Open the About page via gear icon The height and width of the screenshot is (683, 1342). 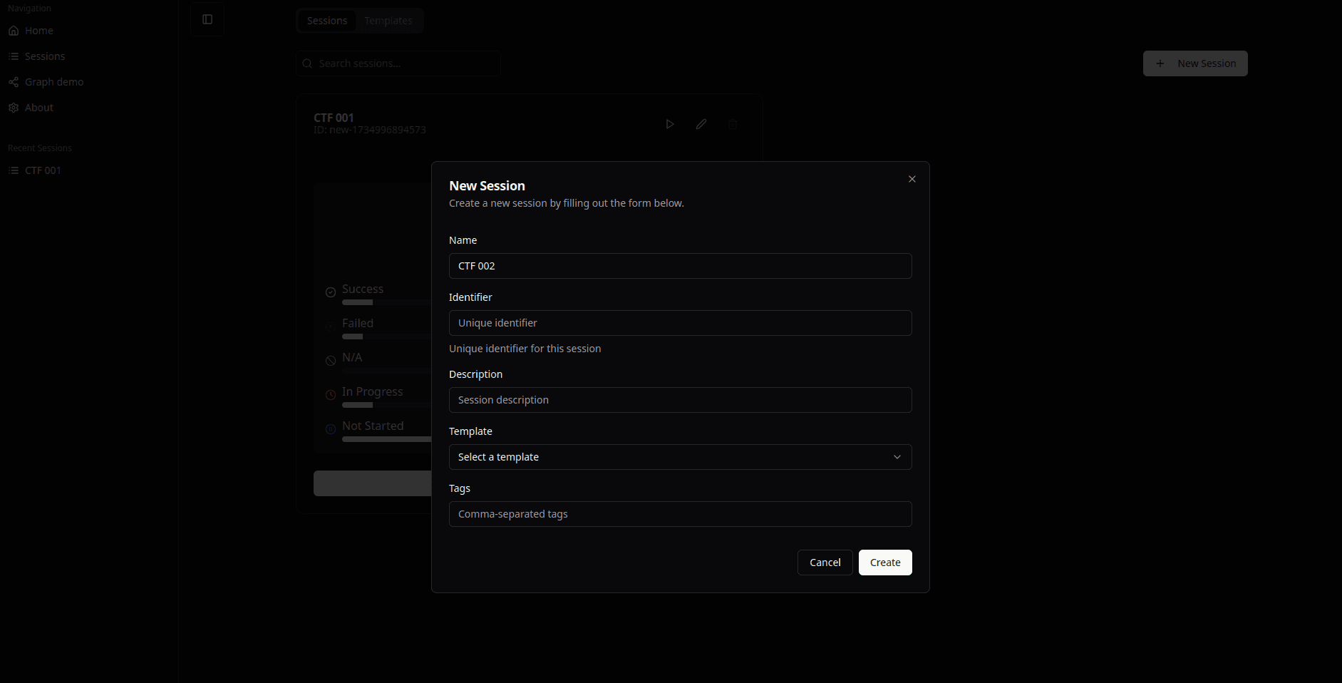[14, 108]
